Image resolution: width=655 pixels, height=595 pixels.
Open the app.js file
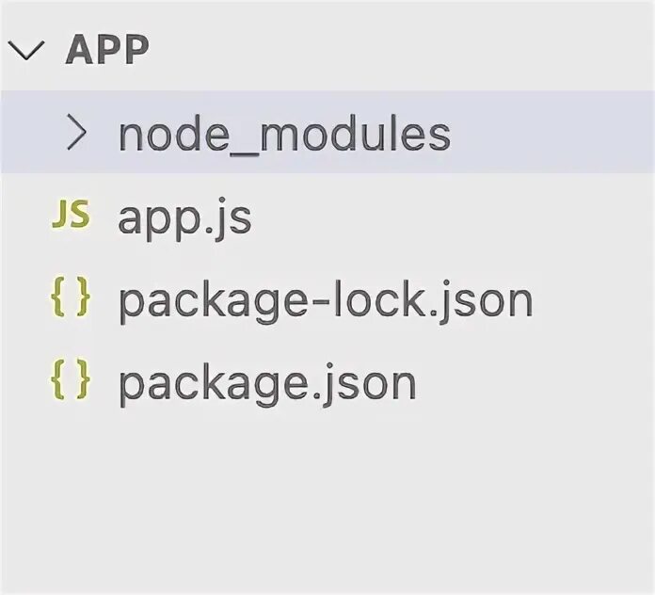pos(184,218)
